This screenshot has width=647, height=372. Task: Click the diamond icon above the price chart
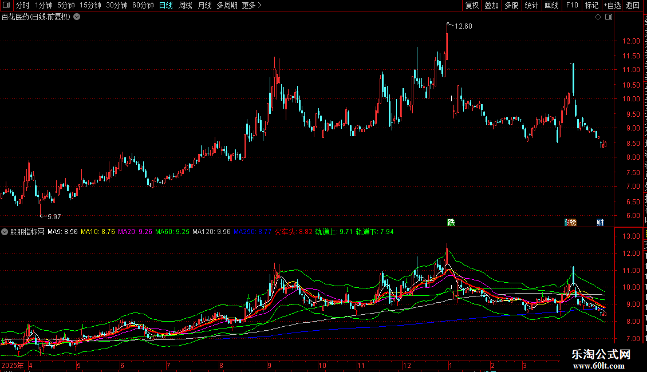(598, 17)
